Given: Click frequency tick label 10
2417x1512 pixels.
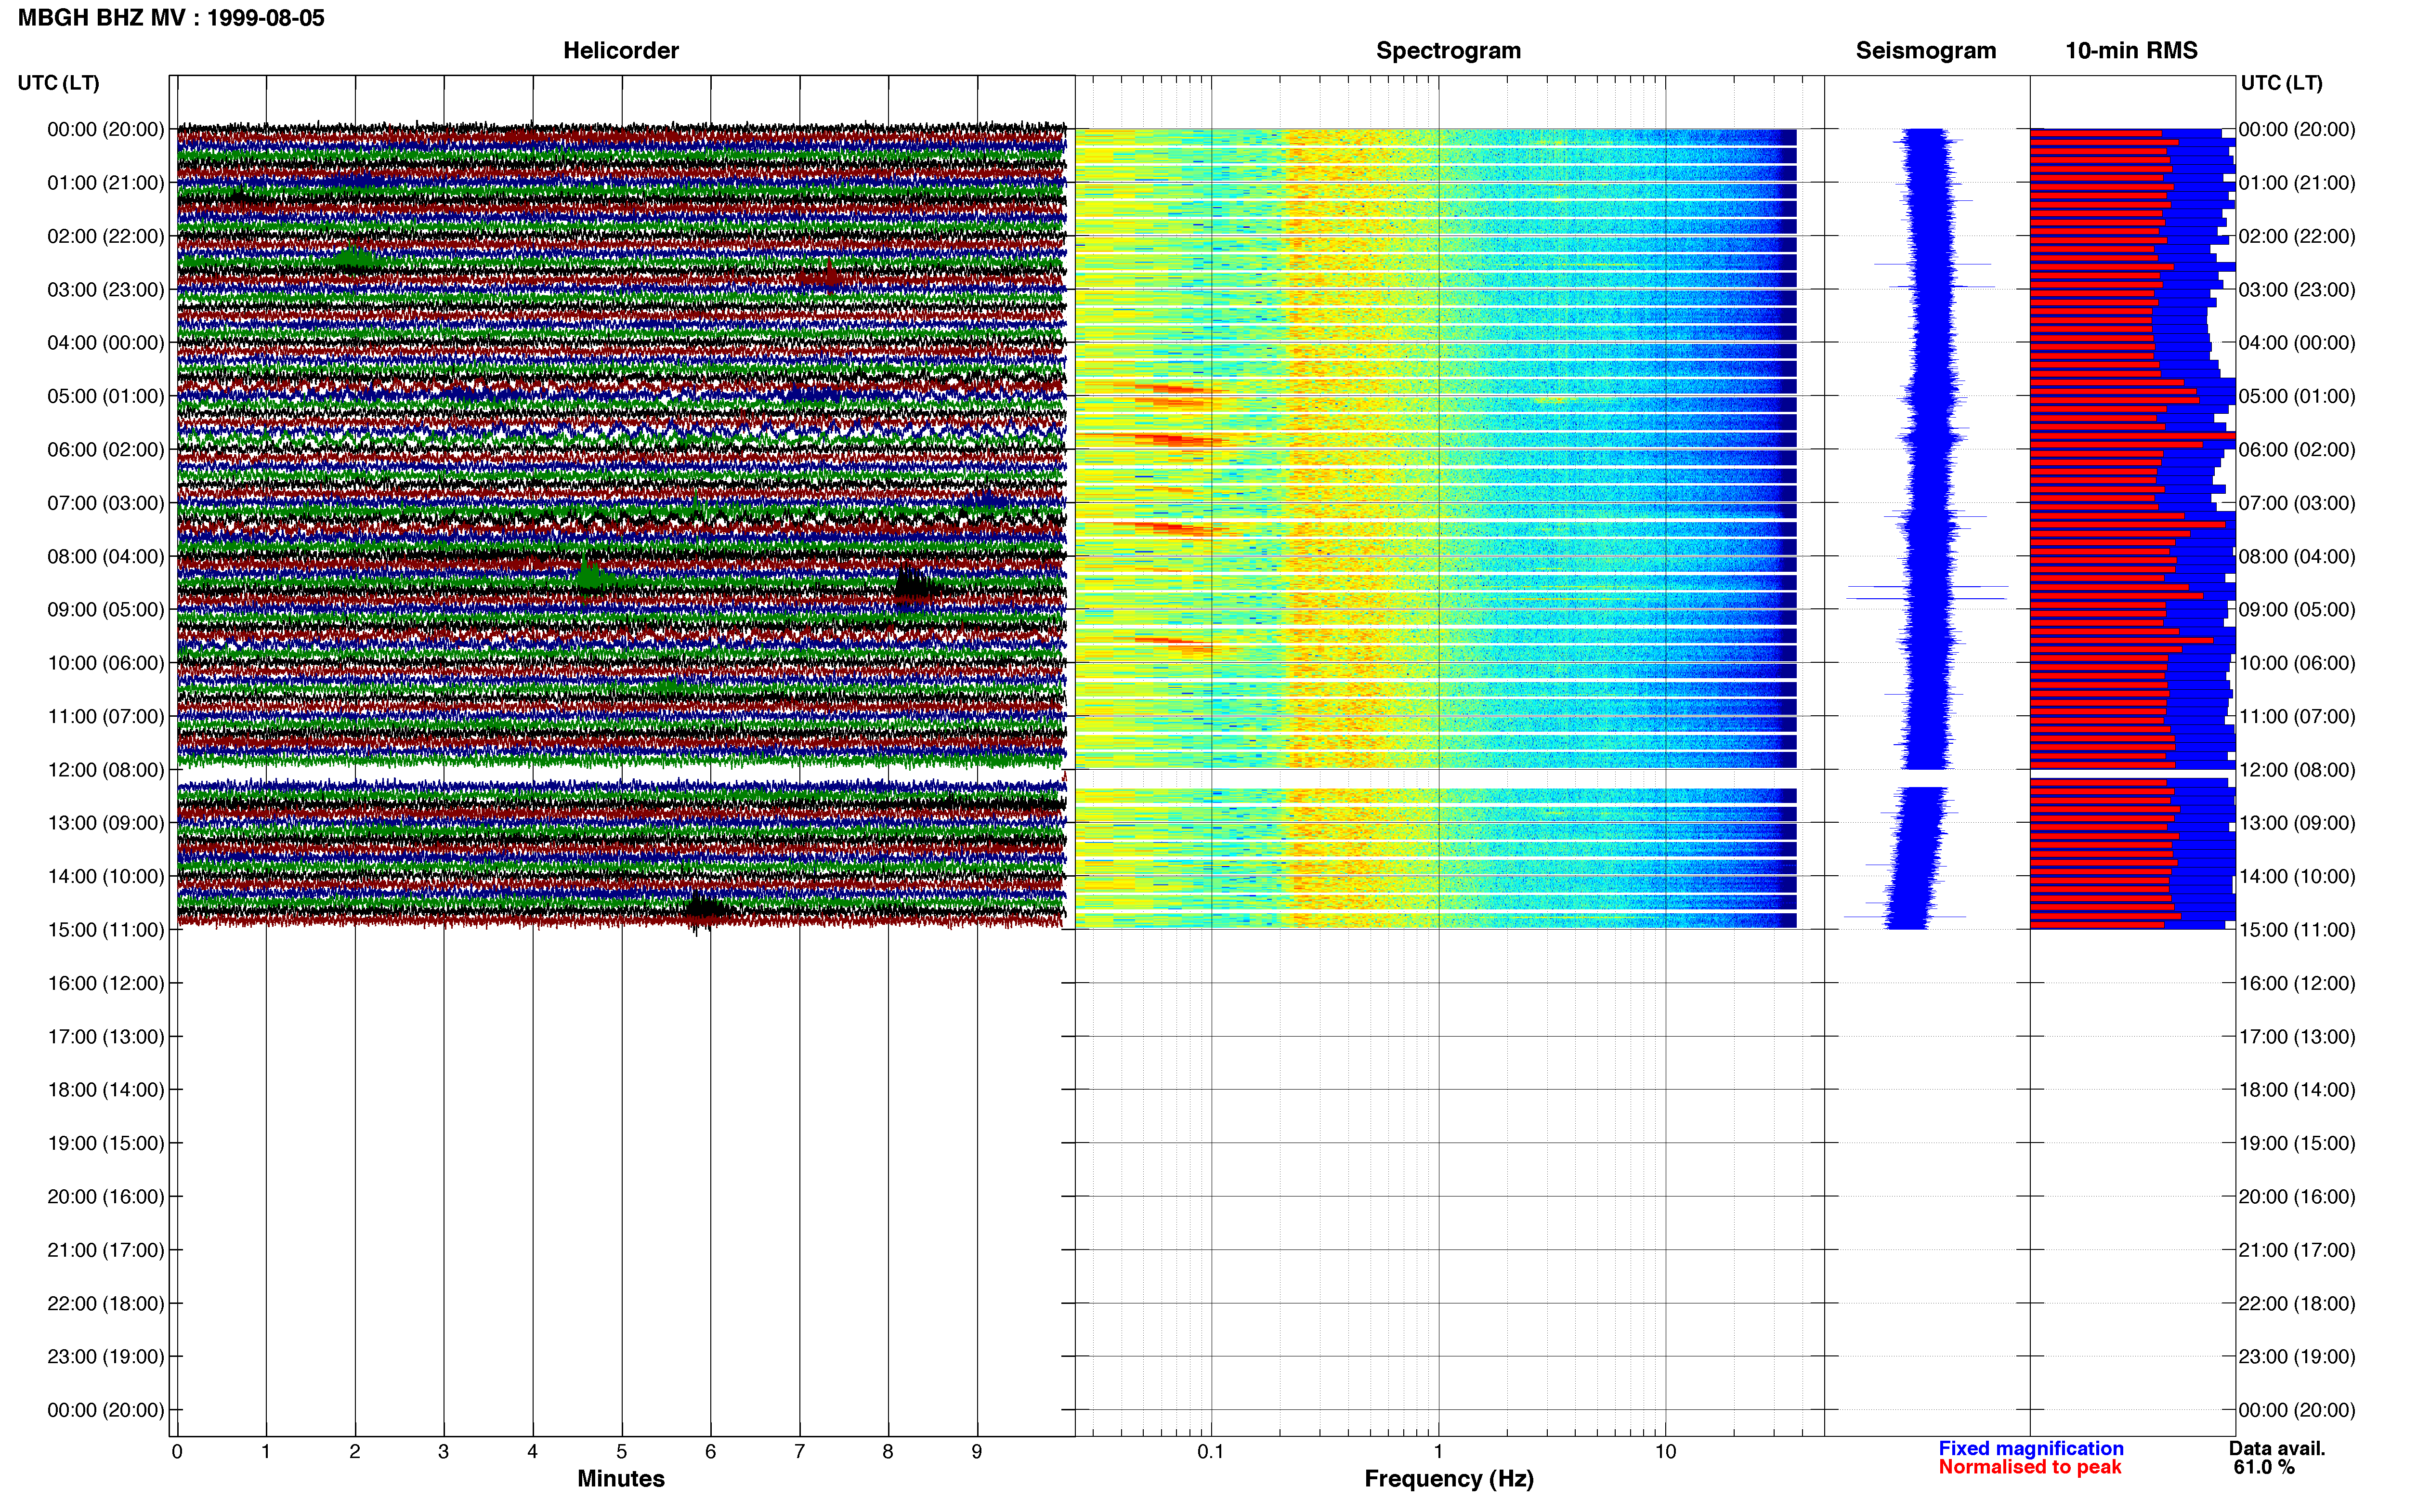Looking at the screenshot, I should tap(1665, 1452).
